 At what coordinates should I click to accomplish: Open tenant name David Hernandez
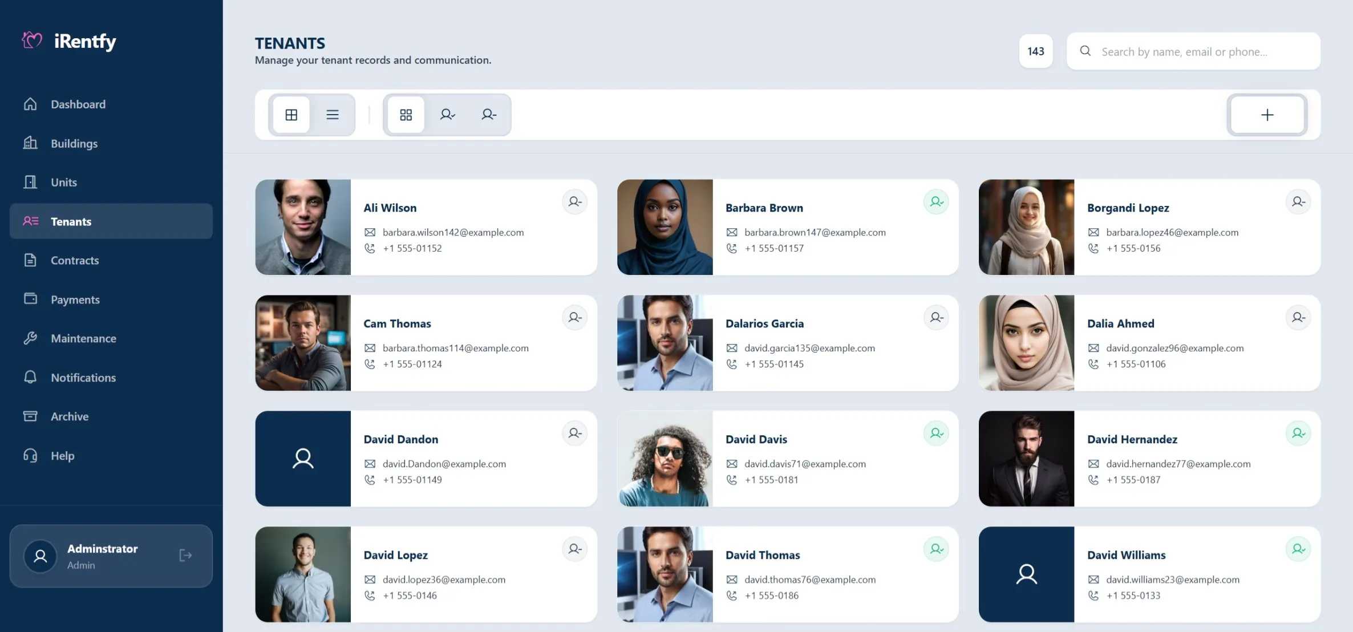[x=1132, y=440]
